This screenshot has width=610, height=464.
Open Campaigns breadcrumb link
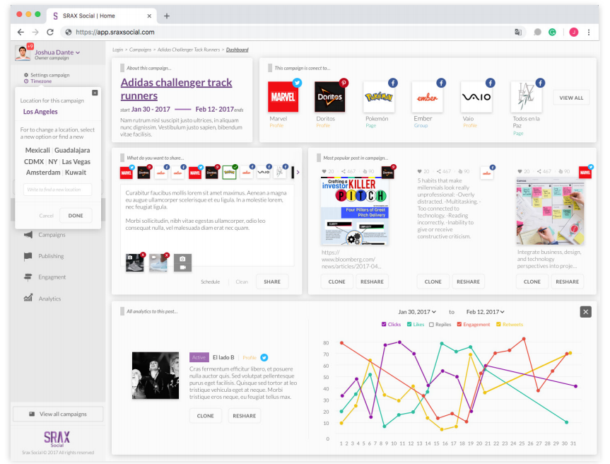click(140, 50)
